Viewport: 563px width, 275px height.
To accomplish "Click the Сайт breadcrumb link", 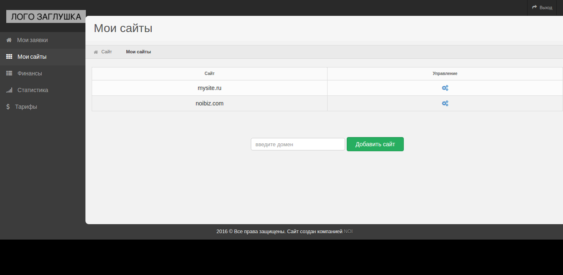I will (x=107, y=52).
